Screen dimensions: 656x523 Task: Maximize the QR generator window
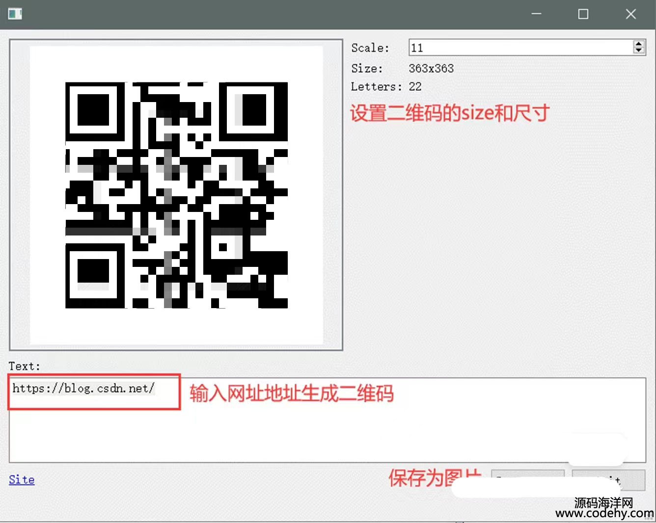click(x=583, y=14)
